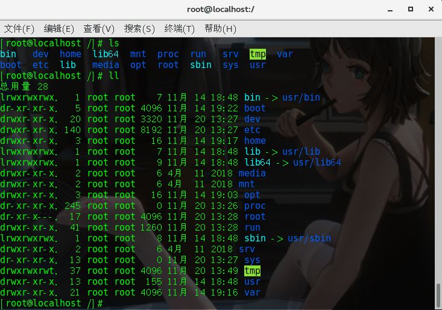Click the terminal vertical scrollbar thumb

coord(438,296)
